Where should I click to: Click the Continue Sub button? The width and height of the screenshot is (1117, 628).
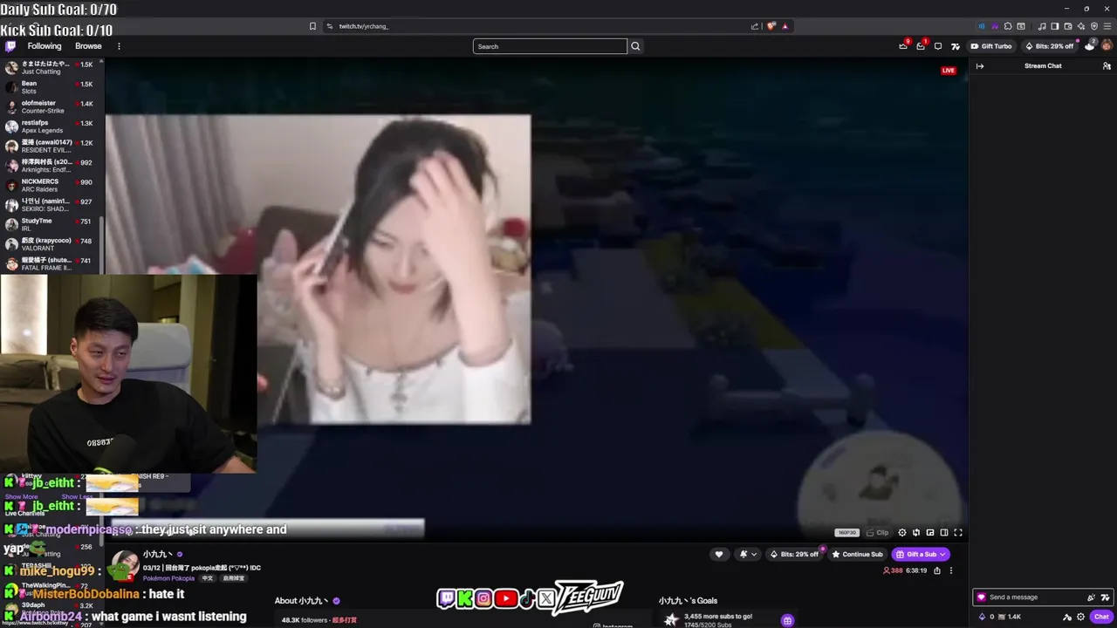click(x=857, y=554)
